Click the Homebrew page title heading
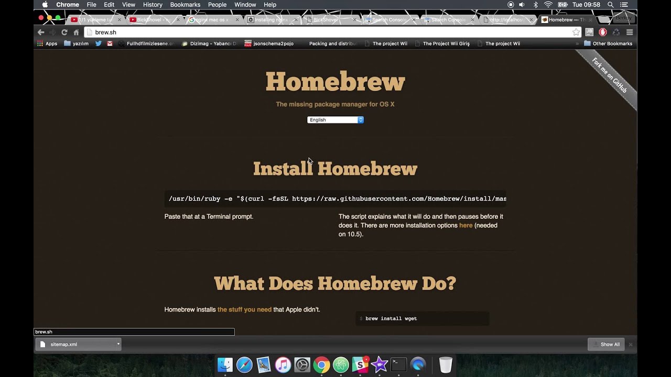The image size is (671, 377). [x=335, y=82]
